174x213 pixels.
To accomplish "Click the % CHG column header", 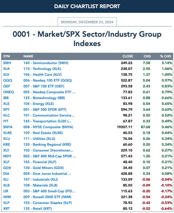I will pyautogui.click(x=166, y=56).
